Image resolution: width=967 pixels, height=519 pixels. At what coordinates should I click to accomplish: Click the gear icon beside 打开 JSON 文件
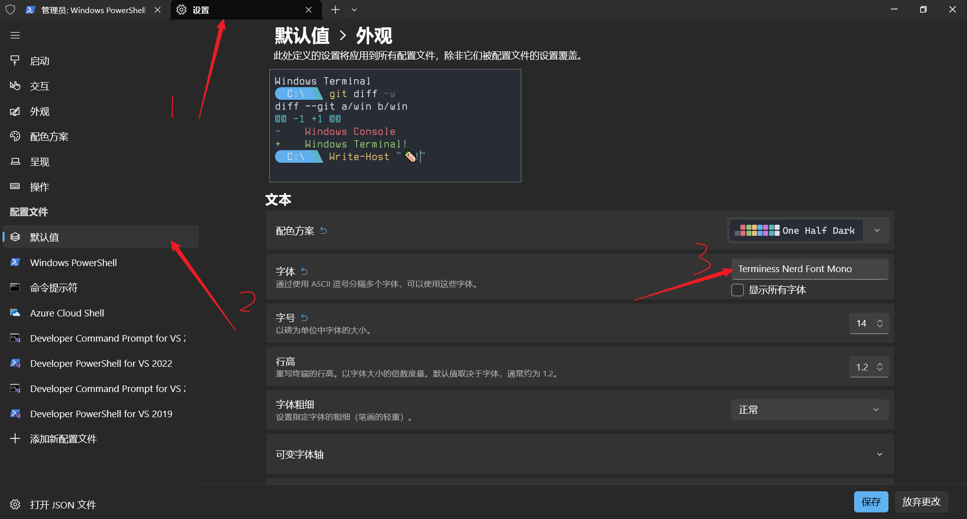(15, 504)
